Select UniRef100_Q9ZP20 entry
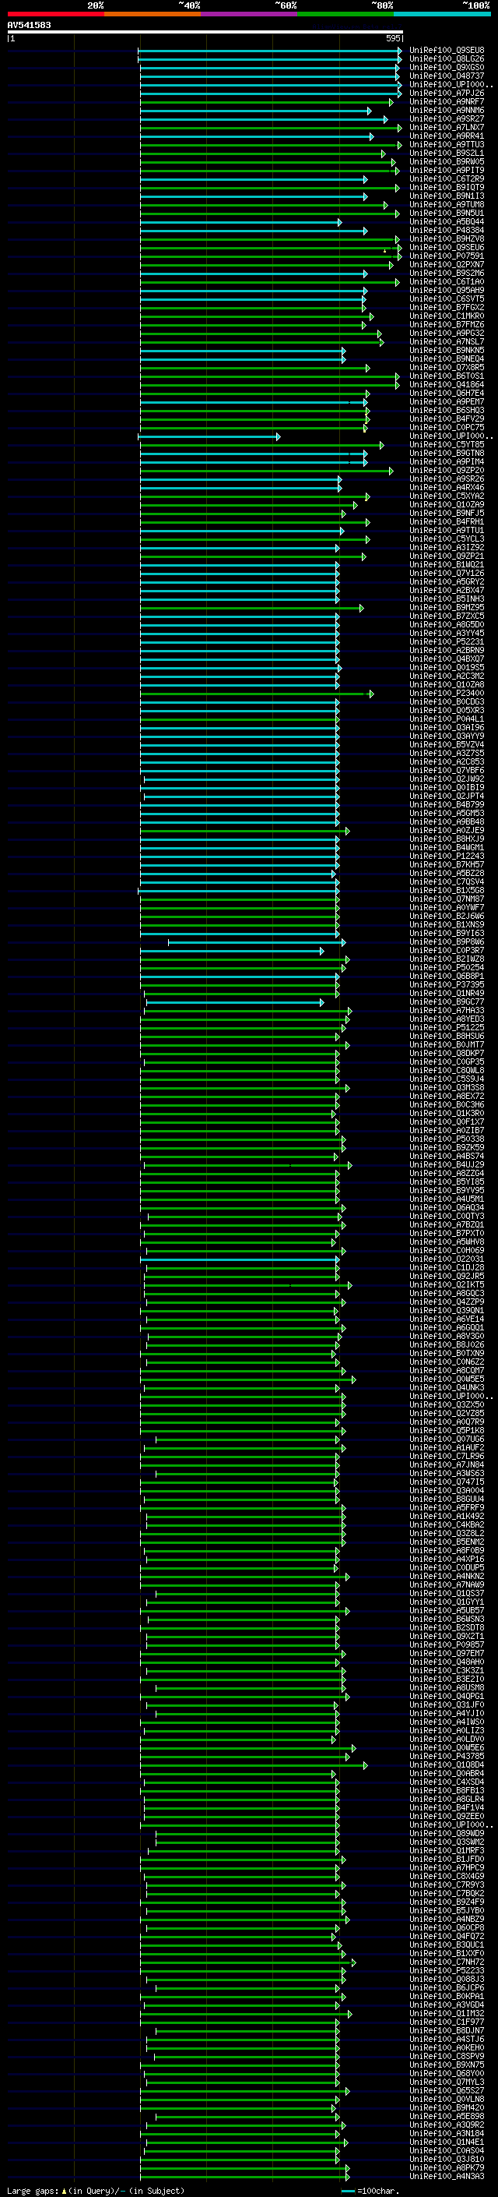The image size is (498, 2197). click(x=447, y=470)
